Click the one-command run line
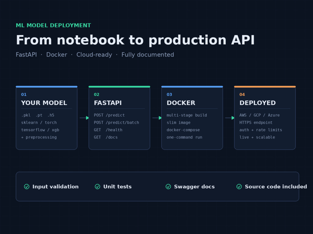The height and width of the screenshot is (234, 313). point(184,137)
